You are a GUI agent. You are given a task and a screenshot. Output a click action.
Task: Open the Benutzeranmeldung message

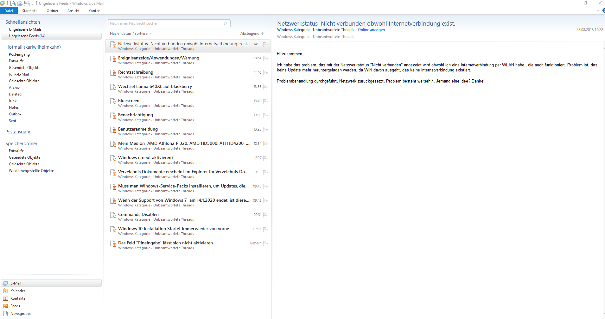click(x=188, y=132)
